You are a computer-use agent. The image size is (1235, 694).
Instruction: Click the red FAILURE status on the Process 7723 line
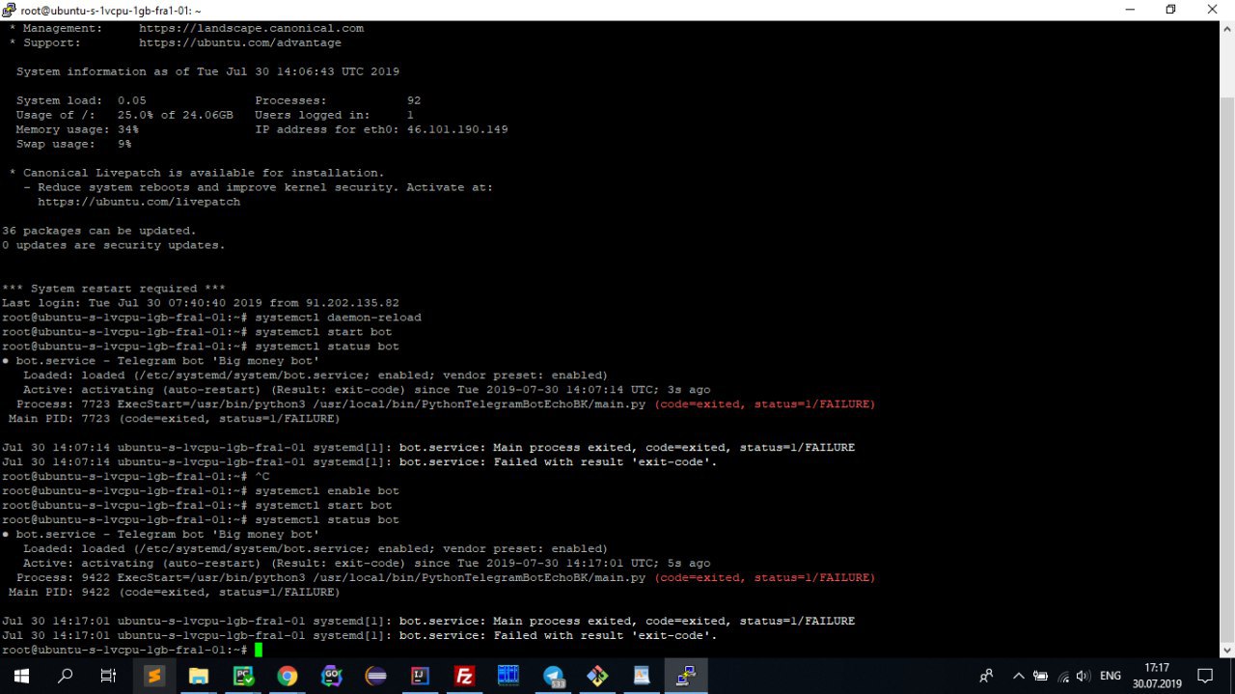(x=764, y=404)
